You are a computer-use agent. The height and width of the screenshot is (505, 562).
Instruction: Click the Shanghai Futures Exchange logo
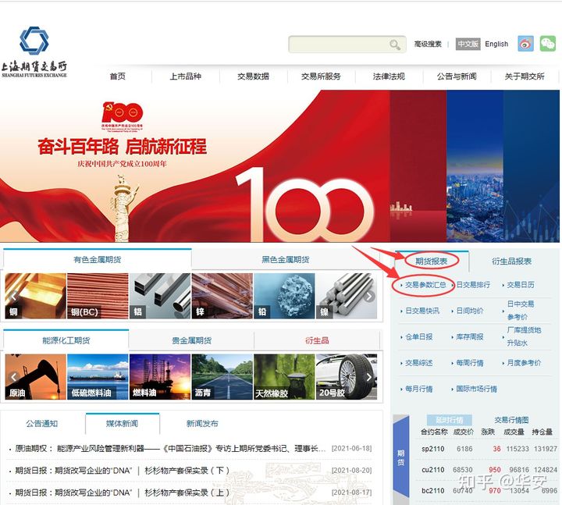coord(34,52)
